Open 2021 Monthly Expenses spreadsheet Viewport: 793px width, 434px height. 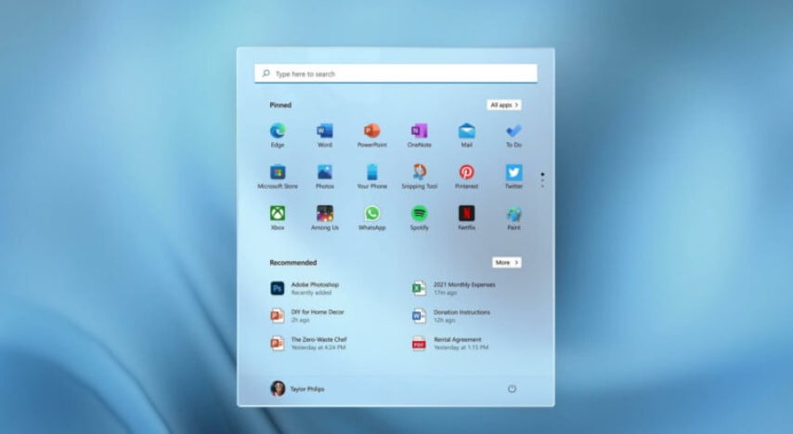454,288
